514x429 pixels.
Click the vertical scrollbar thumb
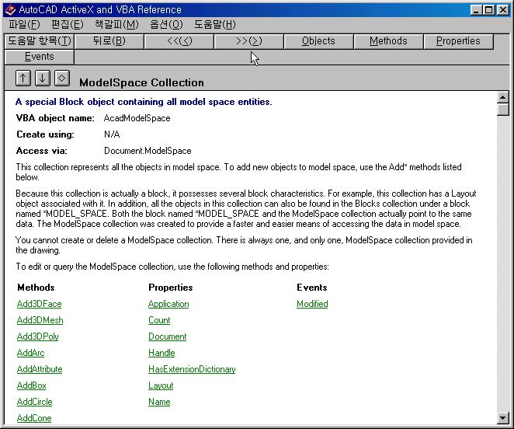click(x=503, y=110)
